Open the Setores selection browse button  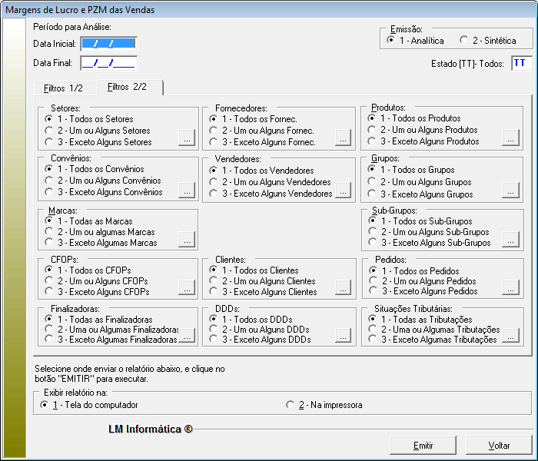(x=187, y=138)
